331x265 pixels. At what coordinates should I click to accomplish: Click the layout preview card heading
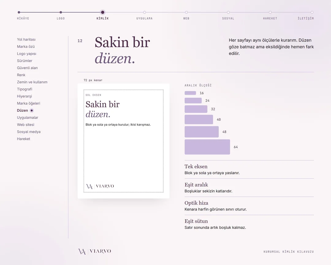103,109
